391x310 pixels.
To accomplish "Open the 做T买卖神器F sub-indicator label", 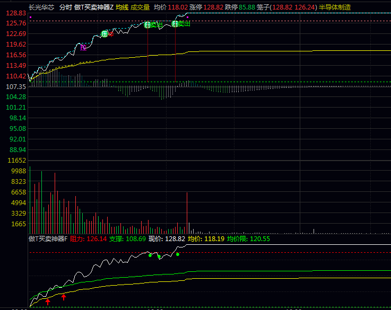I will pyautogui.click(x=48, y=239).
